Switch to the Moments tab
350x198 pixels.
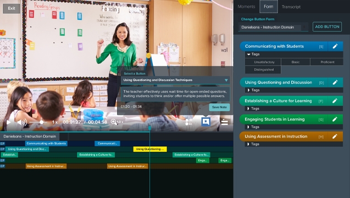tap(246, 7)
